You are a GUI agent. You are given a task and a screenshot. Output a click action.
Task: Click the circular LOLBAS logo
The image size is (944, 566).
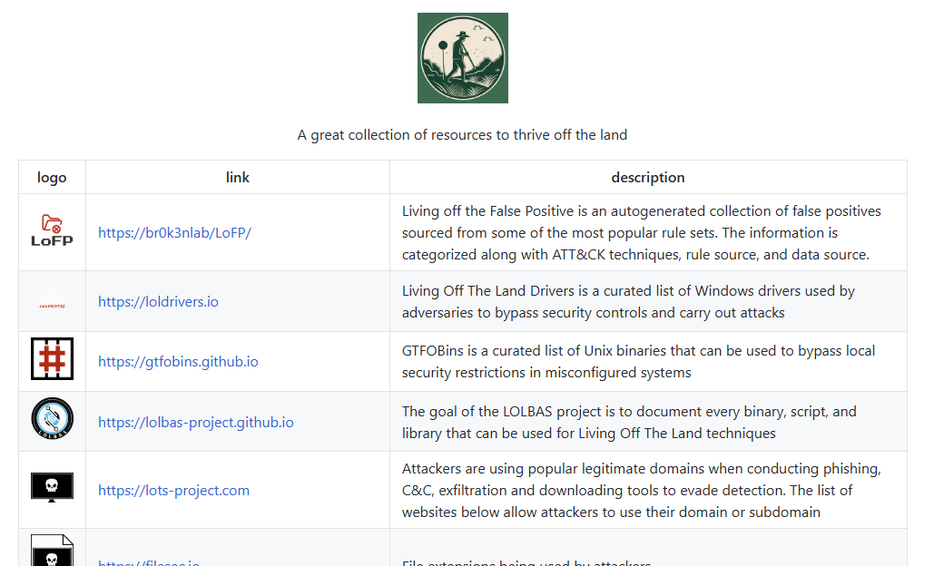(52, 420)
